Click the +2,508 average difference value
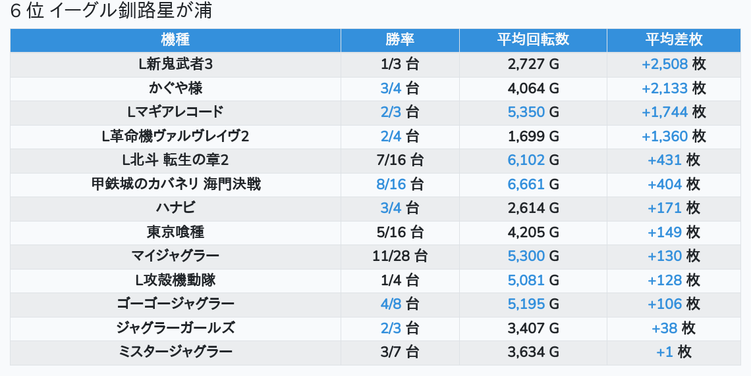The width and height of the screenshot is (751, 376). tap(665, 64)
